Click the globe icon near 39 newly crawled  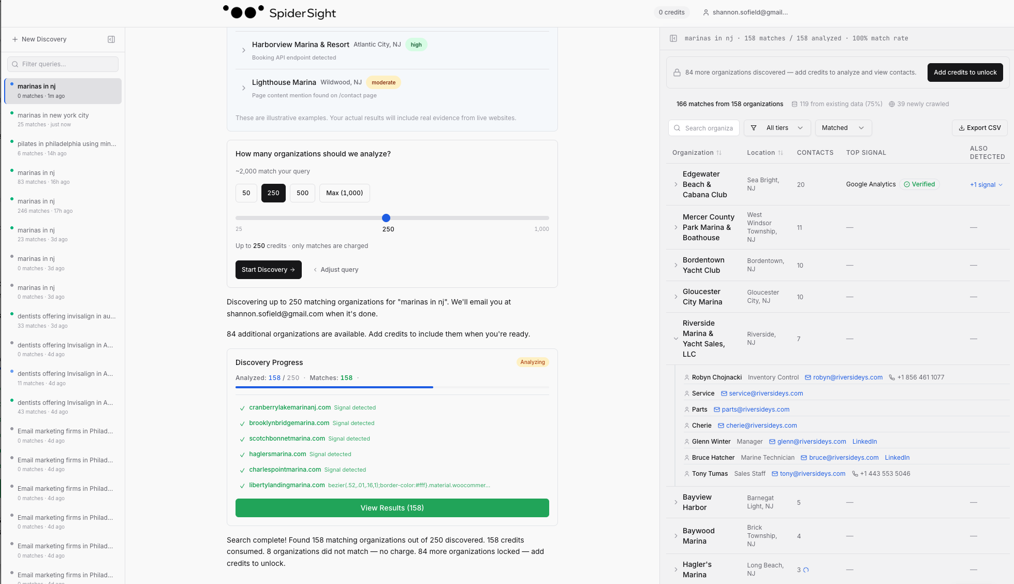[x=891, y=104]
